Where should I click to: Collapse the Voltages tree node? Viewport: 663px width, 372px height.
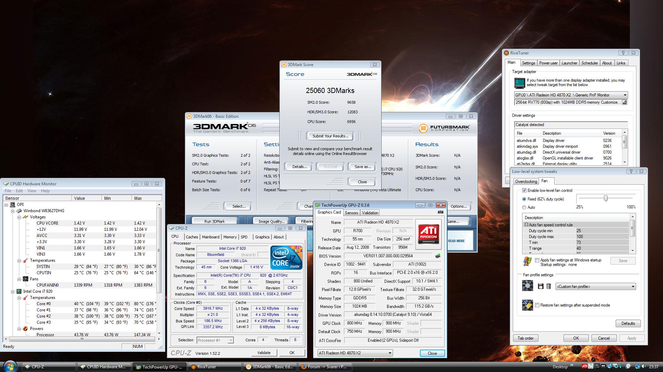pyautogui.click(x=19, y=217)
